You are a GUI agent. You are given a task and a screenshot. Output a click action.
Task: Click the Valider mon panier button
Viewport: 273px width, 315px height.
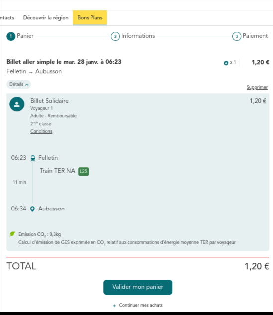coord(138,287)
